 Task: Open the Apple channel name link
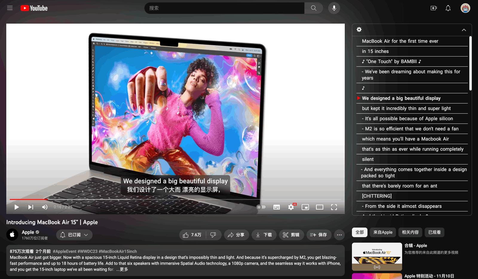tap(28, 232)
